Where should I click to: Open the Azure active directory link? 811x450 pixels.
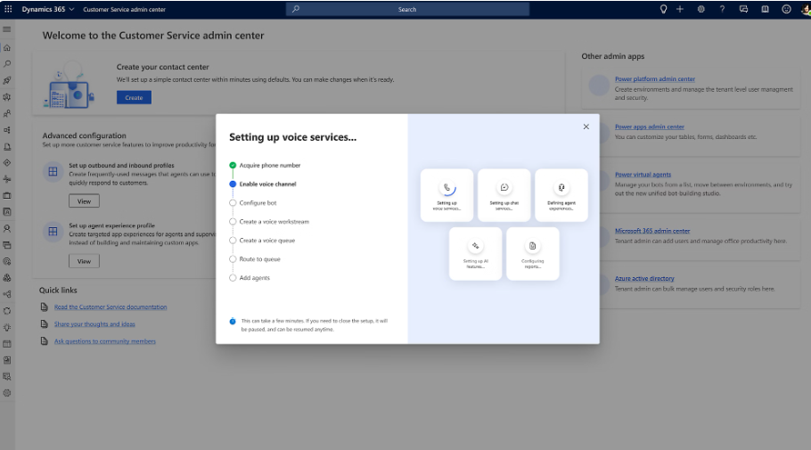point(644,279)
